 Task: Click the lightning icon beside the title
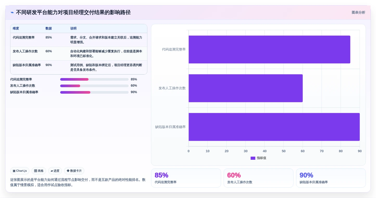(12, 12)
